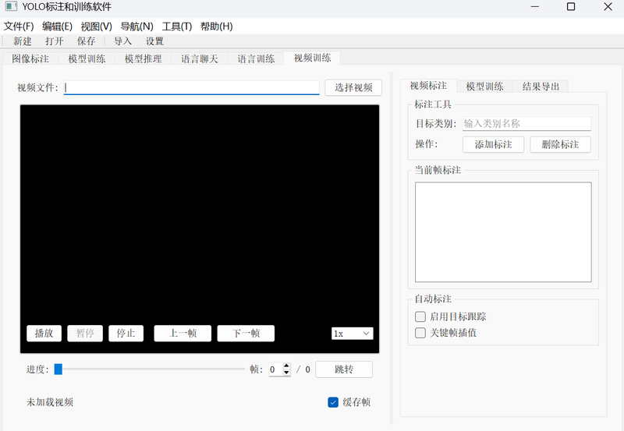Click the 删除标注 button

[x=560, y=144]
